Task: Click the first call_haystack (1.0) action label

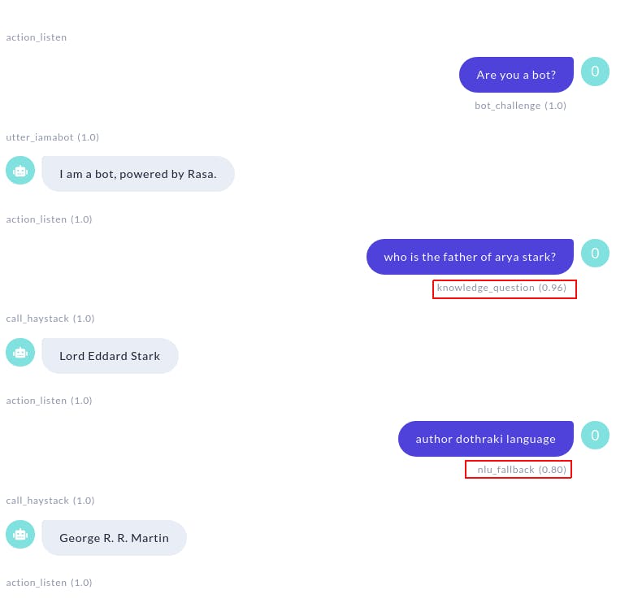Action: tap(50, 319)
